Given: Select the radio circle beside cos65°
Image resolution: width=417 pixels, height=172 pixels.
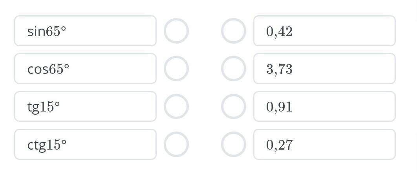Looking at the screenshot, I should (x=176, y=69).
